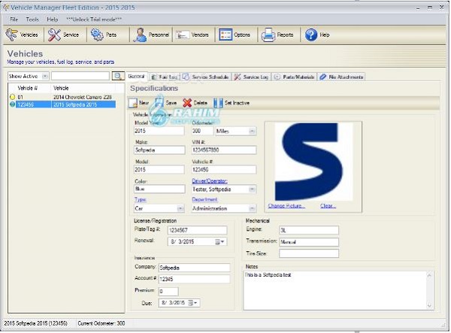Click the Transmission field
Viewport: 451px width, 333px height.
(309, 242)
